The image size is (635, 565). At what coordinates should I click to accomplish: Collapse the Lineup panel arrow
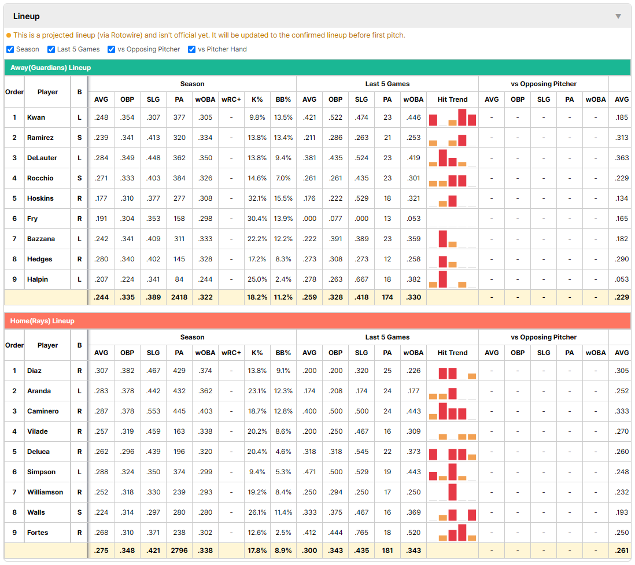(618, 16)
